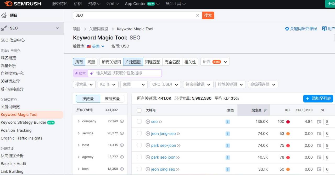Switch to the 问题 tab
Viewport: 335px width, 175px height.
[x=91, y=62]
